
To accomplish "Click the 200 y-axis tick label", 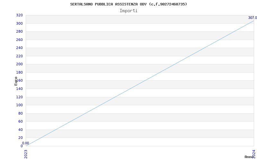I will click(x=19, y=64).
